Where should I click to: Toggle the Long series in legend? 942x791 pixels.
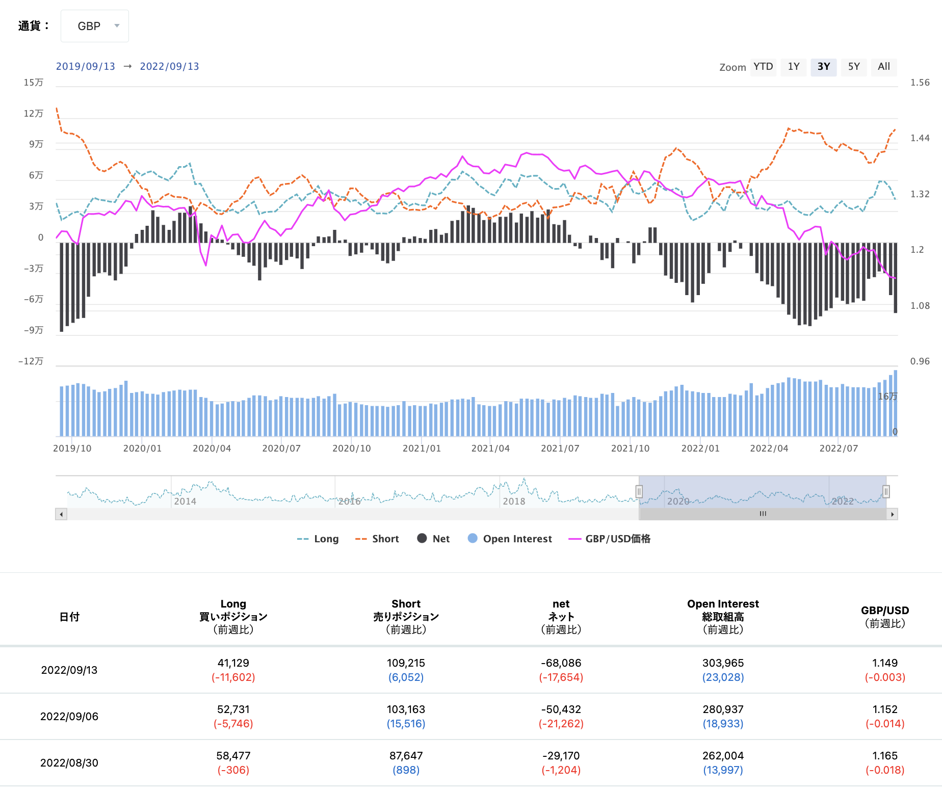[x=318, y=539]
